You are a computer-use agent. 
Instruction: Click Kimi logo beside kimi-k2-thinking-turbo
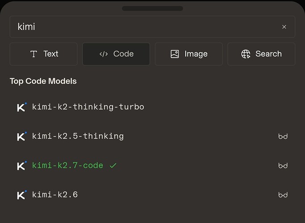tap(22, 107)
